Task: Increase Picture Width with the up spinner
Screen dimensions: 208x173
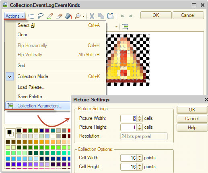Action: tap(140, 117)
